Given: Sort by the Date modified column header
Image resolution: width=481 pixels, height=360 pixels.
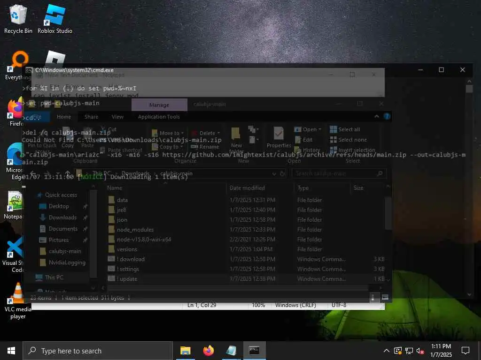Looking at the screenshot, I should [260, 188].
